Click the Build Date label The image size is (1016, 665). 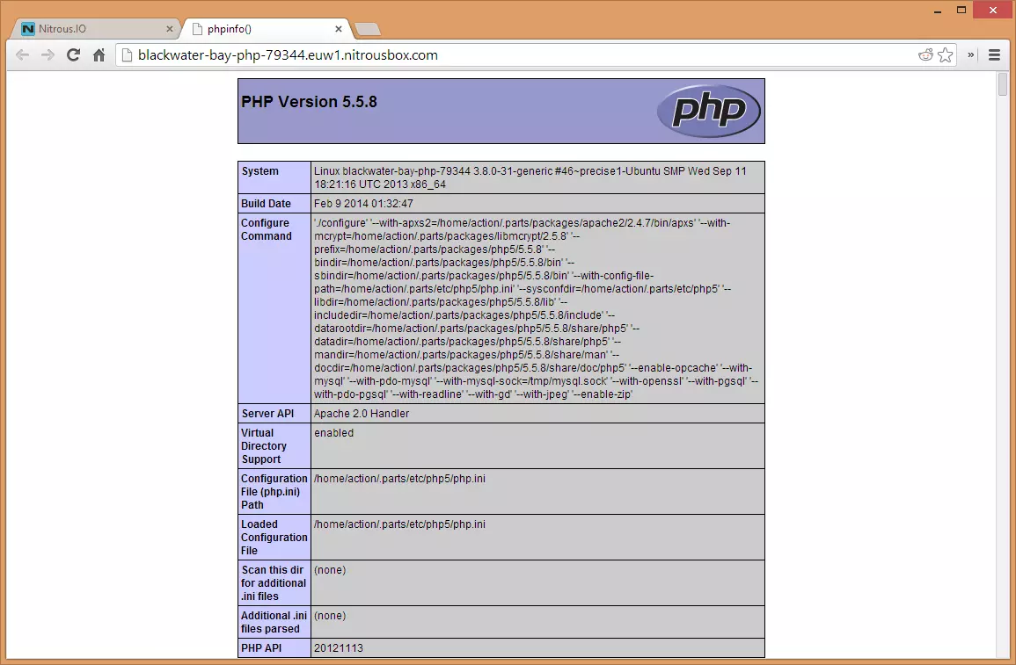point(266,203)
